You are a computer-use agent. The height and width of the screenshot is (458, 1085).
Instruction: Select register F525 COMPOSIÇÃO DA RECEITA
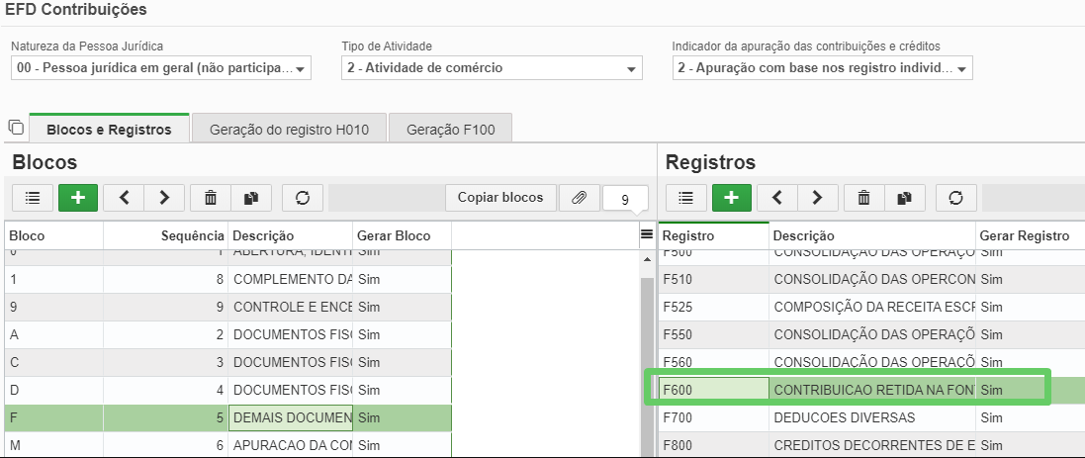871,308
